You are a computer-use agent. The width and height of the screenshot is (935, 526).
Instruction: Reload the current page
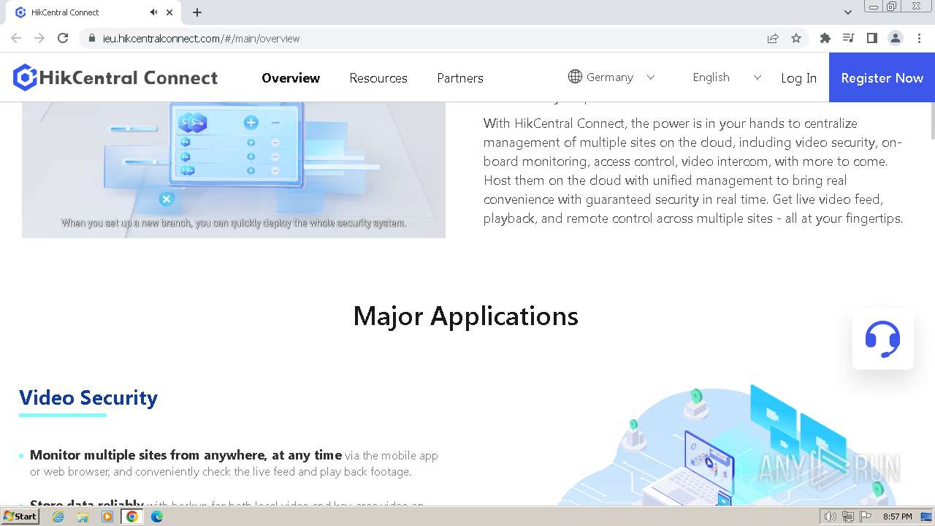[x=63, y=38]
